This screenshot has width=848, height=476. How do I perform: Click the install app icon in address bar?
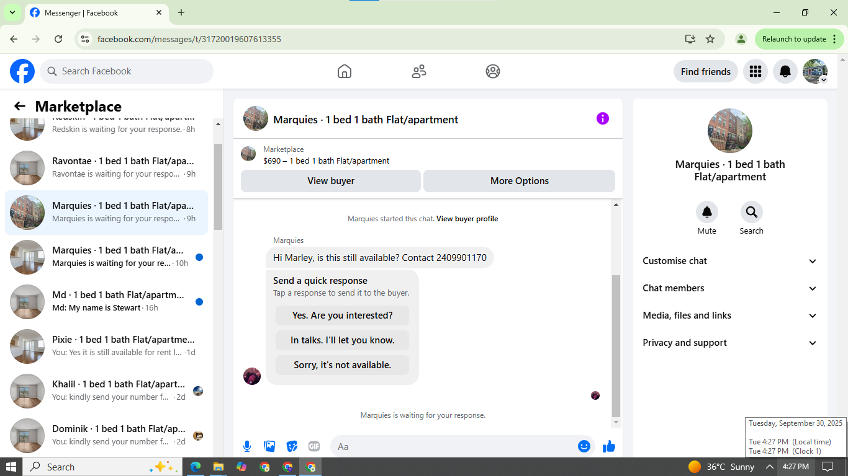(690, 39)
